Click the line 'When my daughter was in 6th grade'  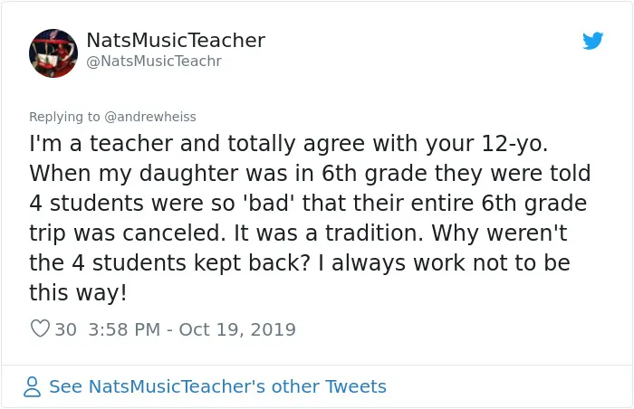[310, 174]
